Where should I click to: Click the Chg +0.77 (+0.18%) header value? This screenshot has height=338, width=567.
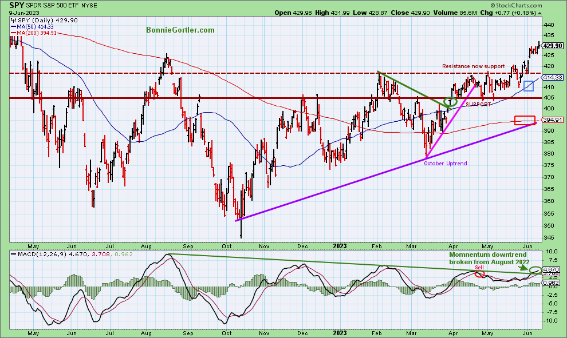point(509,13)
